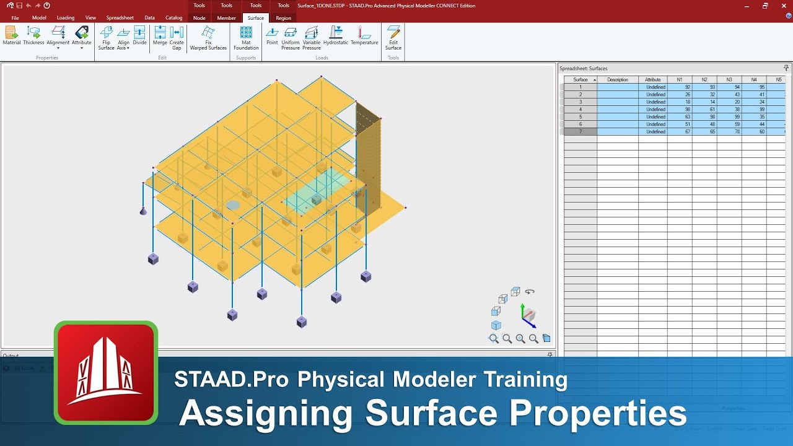
Task: Click the N1 column header
Action: tap(680, 80)
